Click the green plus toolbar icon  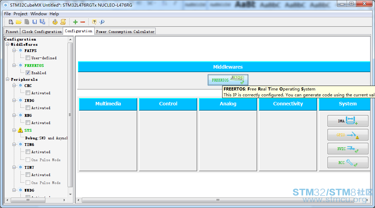(75, 22)
